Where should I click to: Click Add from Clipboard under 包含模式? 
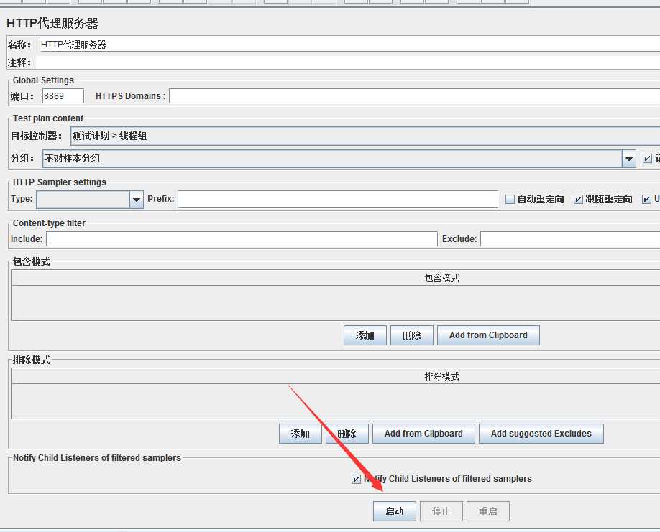coord(488,335)
